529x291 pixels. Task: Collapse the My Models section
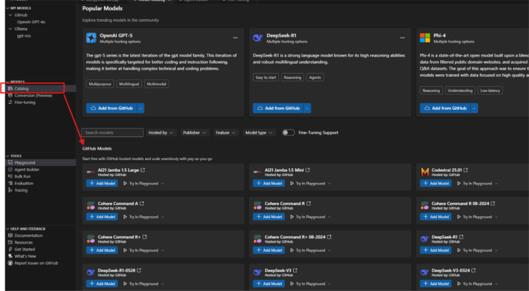(8, 8)
